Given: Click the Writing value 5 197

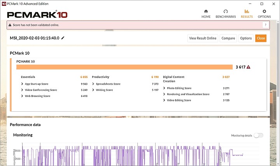Looking at the screenshot, I should pyautogui.click(x=155, y=90).
